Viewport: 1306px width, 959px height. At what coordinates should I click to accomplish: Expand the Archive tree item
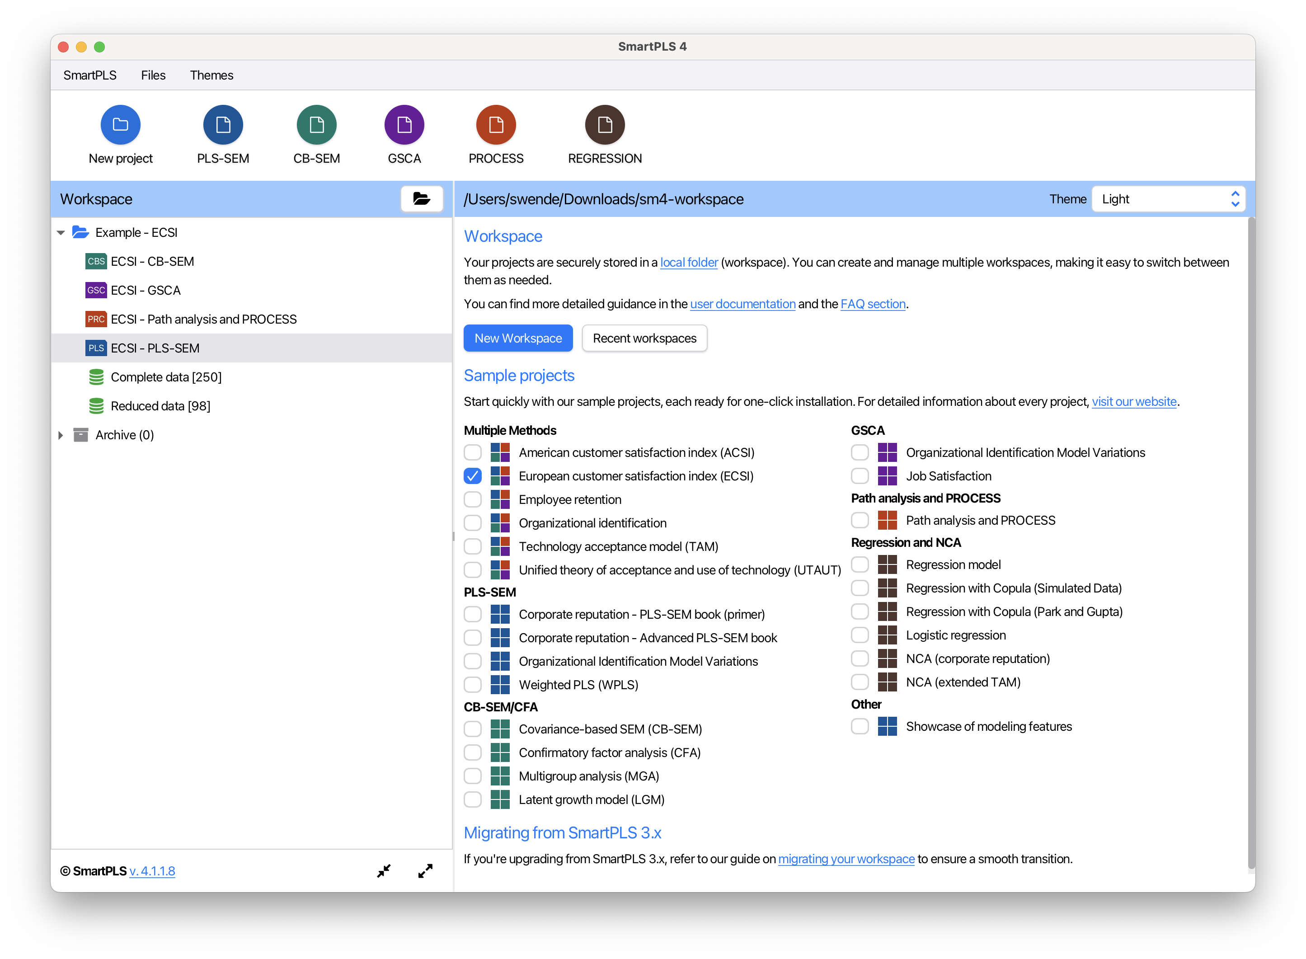coord(61,434)
